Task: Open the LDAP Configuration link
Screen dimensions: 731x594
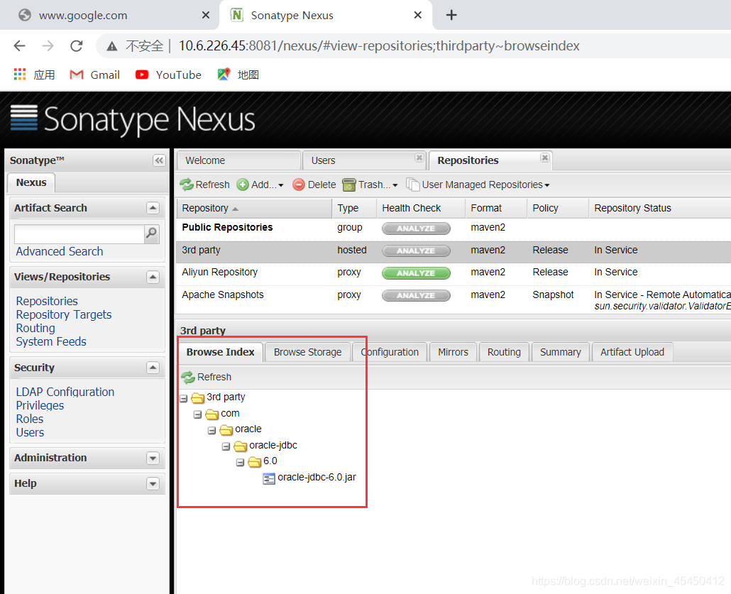Action: 65,392
